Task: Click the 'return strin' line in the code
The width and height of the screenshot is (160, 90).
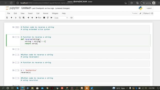Action: tap(31, 43)
